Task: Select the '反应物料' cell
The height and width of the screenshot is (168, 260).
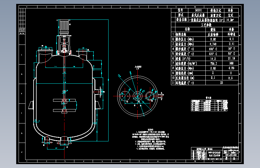Action: pos(213,34)
